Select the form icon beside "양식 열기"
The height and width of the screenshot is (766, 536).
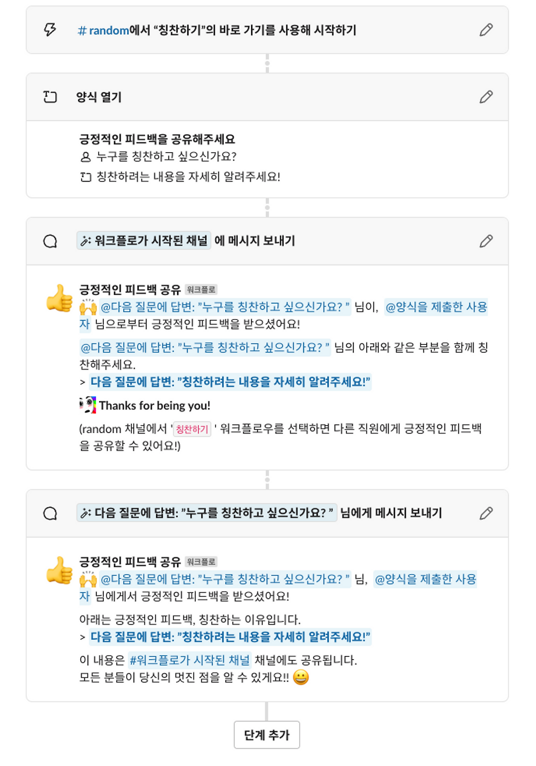point(50,96)
